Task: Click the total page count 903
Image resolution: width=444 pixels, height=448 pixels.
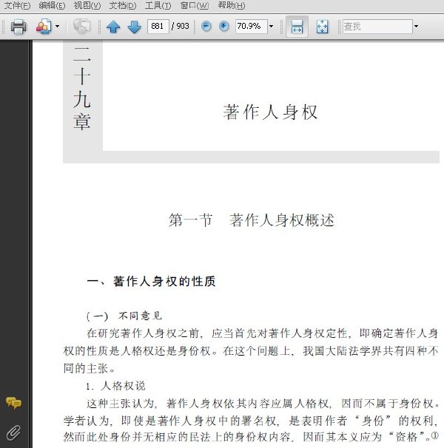Action: (x=183, y=27)
